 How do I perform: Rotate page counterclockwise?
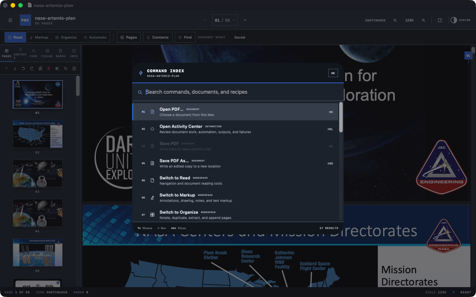(x=23, y=69)
